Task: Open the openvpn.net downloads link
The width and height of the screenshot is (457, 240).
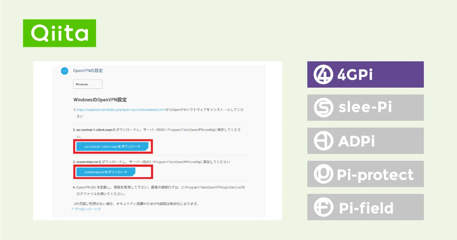Action: (121, 110)
